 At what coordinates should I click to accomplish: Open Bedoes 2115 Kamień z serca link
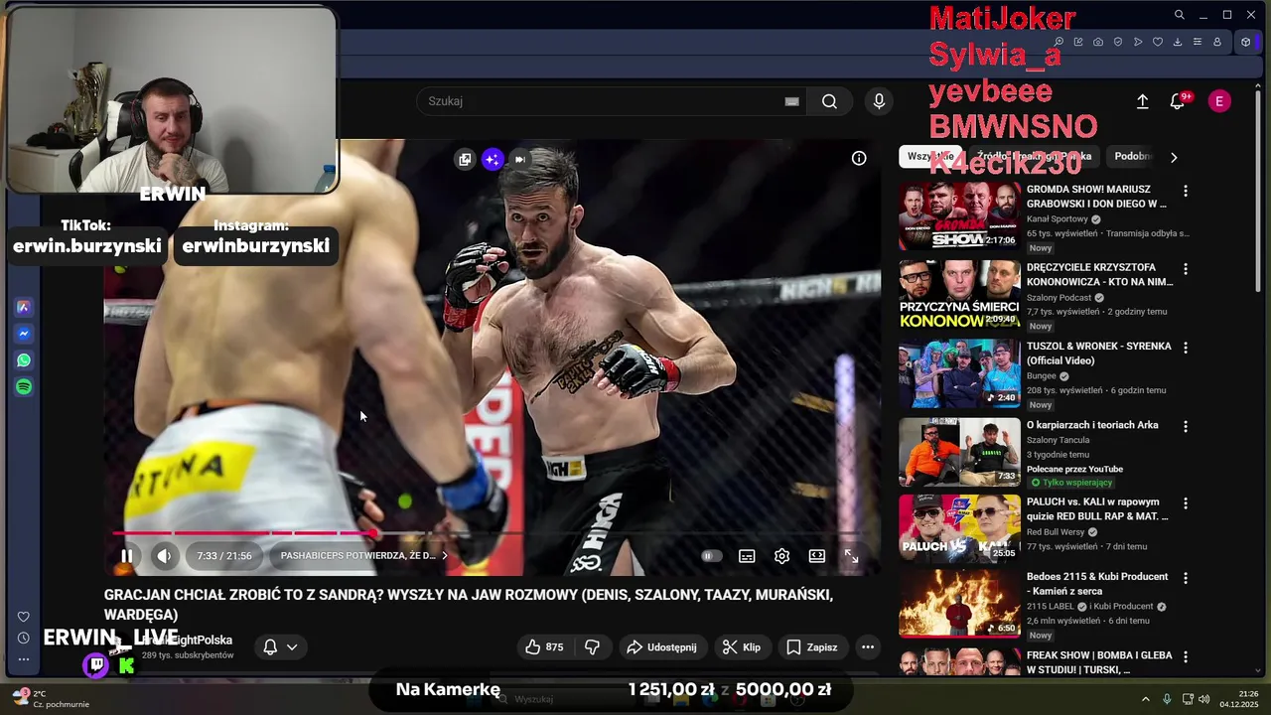point(1097,584)
